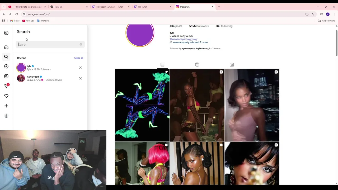Close the Instagram browser tab
This screenshot has height=190, width=338.
213,7
